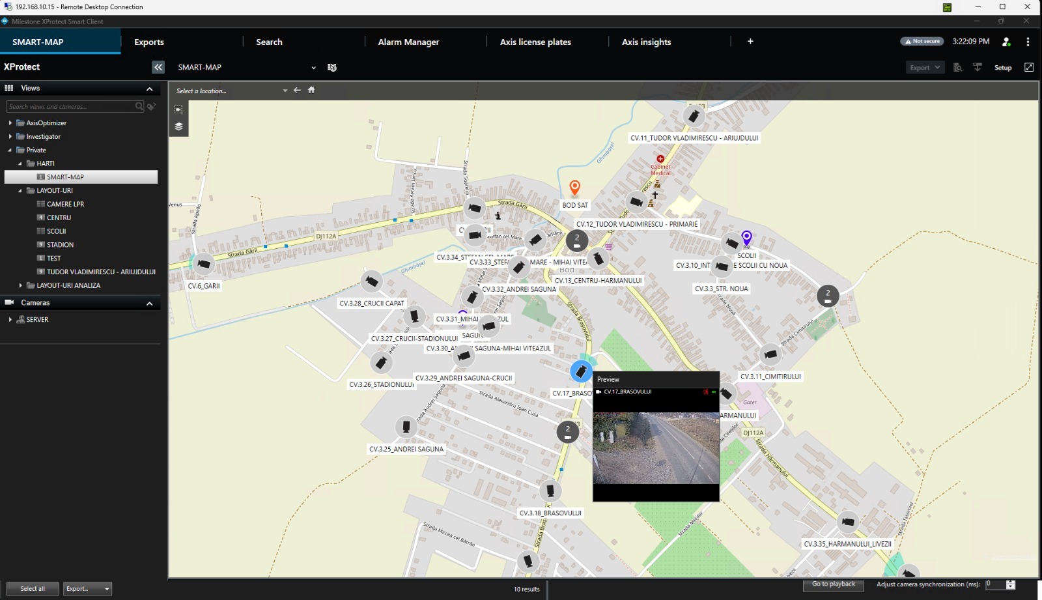Click the camera synchronization stepper arrows
Image resolution: width=1042 pixels, height=600 pixels.
(x=1011, y=584)
